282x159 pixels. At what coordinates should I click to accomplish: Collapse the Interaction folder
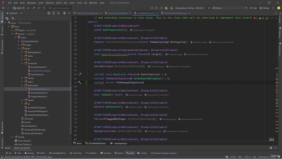(x=22, y=86)
